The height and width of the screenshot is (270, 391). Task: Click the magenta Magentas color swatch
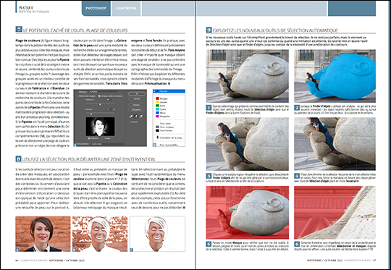[157, 117]
